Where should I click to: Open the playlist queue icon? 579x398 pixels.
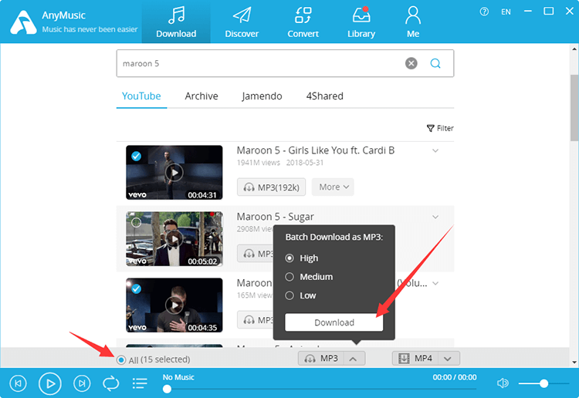tap(140, 383)
